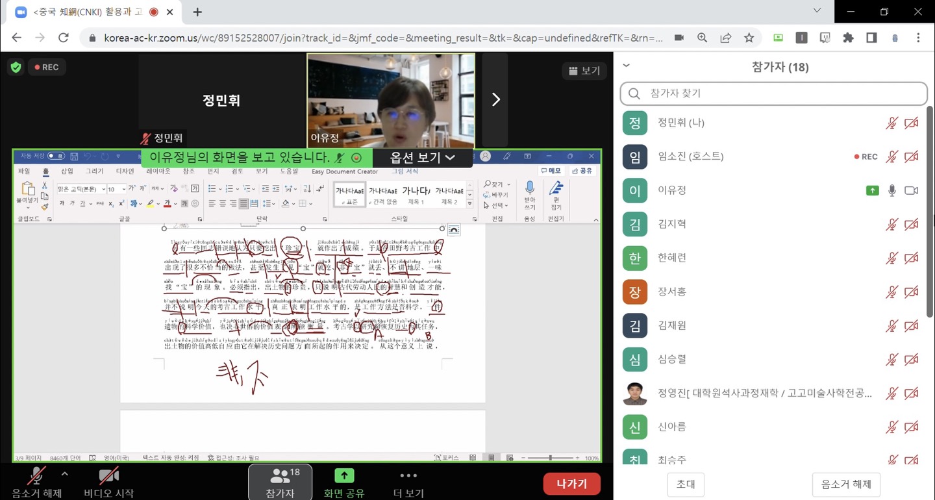Bookmark this page with the star icon
Viewport: 935px width, 500px height.
click(749, 38)
